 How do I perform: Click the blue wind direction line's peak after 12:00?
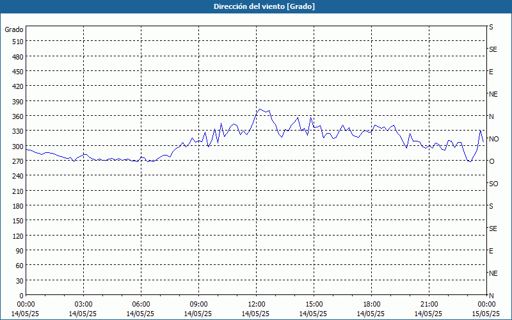tap(260, 109)
